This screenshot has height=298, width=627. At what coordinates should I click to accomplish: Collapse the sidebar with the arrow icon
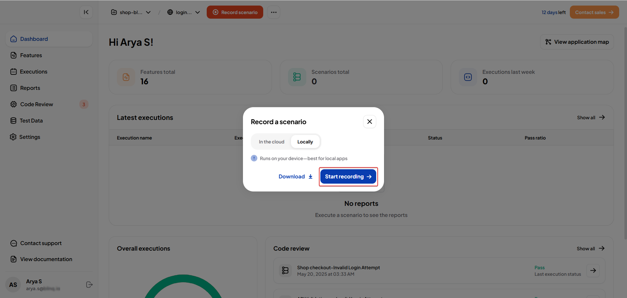point(86,12)
